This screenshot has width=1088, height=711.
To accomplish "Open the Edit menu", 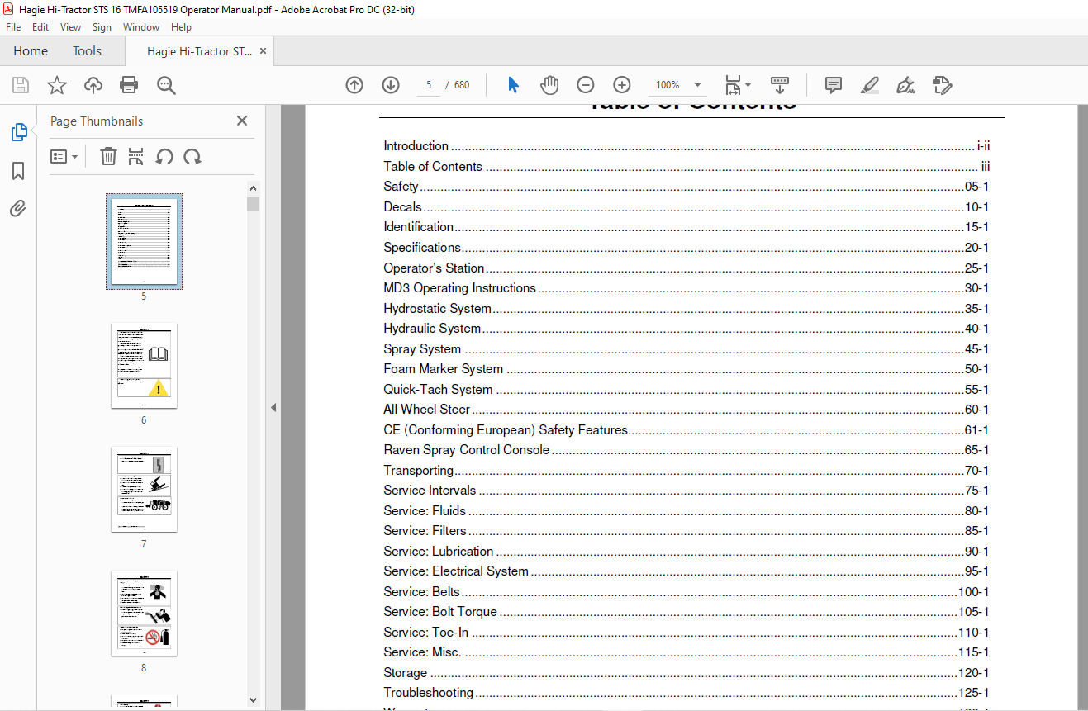I will (x=40, y=27).
